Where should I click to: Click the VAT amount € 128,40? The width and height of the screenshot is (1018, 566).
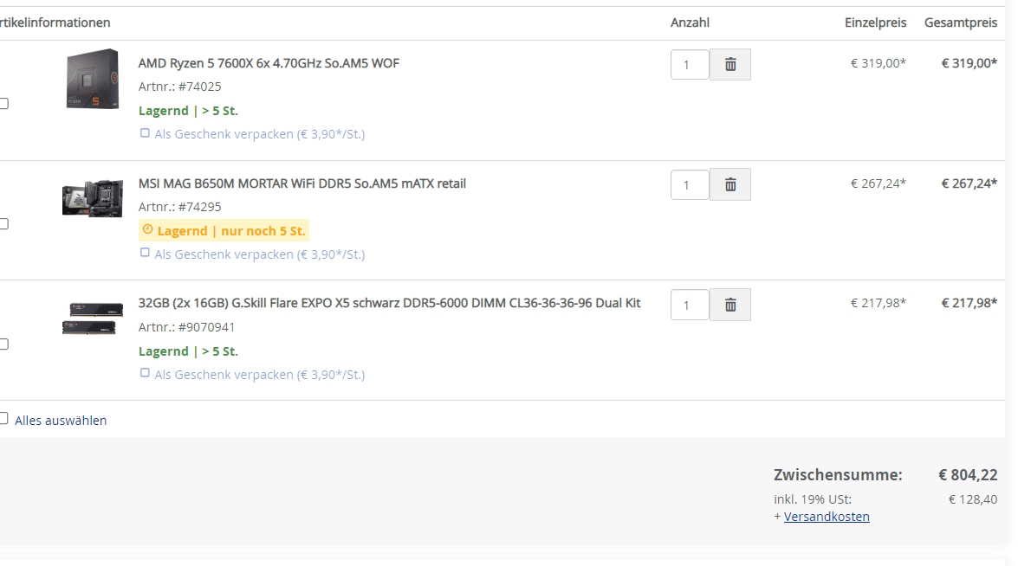point(973,499)
